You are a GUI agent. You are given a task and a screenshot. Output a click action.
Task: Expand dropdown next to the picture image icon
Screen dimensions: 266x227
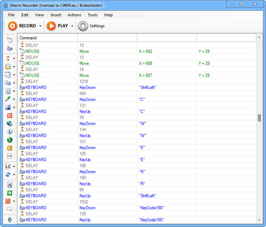coord(14,108)
